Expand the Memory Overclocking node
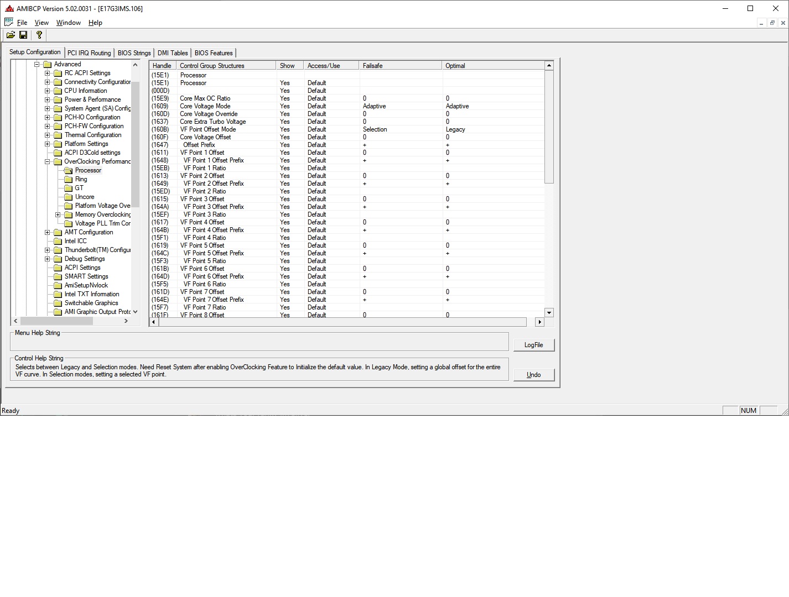The height and width of the screenshot is (597, 789). pyautogui.click(x=58, y=214)
